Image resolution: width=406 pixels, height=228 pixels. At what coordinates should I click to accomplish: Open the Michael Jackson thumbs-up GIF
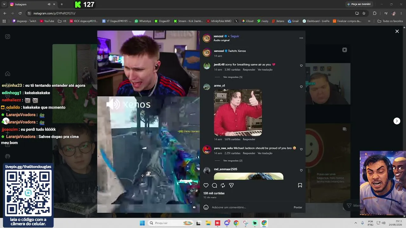[238, 113]
